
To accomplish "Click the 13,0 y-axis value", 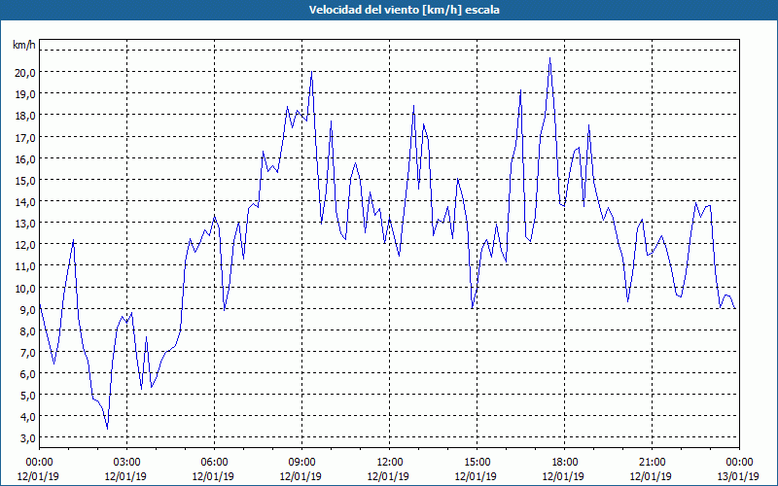I will 25,224.
